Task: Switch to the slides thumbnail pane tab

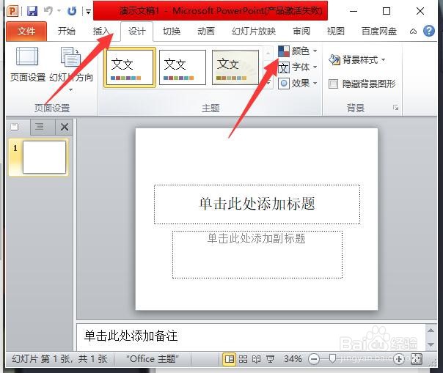Action: click(15, 127)
